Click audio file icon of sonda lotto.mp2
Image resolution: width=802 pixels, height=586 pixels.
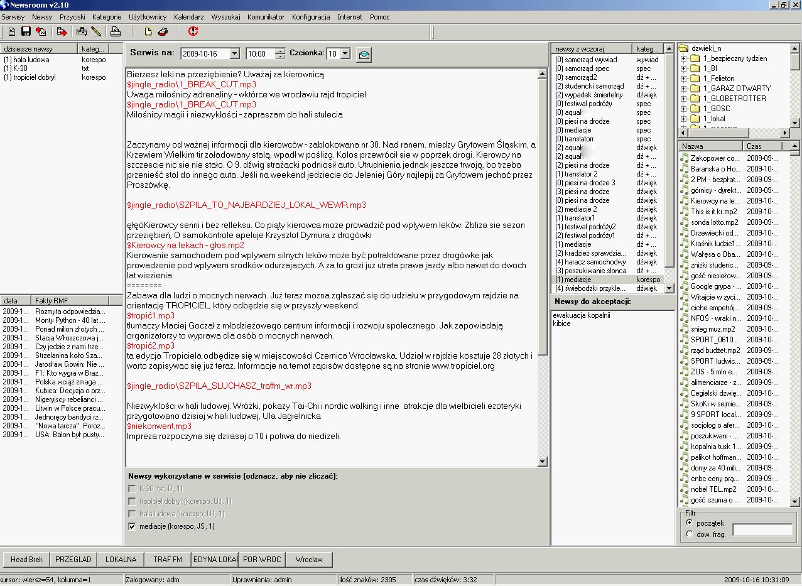point(685,222)
